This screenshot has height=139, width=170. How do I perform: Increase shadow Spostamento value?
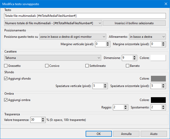163,106
